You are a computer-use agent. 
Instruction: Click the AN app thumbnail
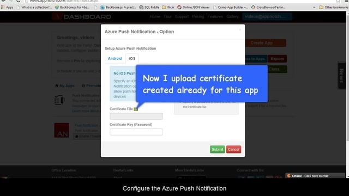click(x=62, y=130)
